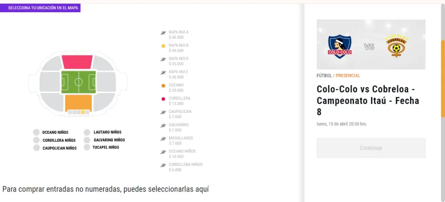Select the orange Oceano legend dot
445x202 pixels.
(163, 86)
